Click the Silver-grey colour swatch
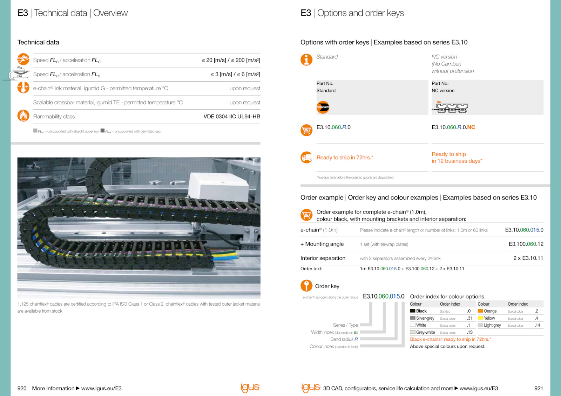 coord(413,318)
